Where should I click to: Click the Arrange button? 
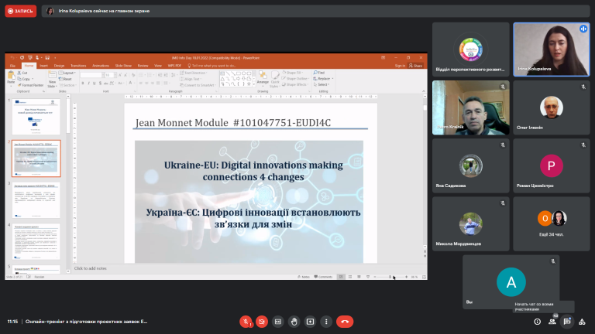(263, 77)
